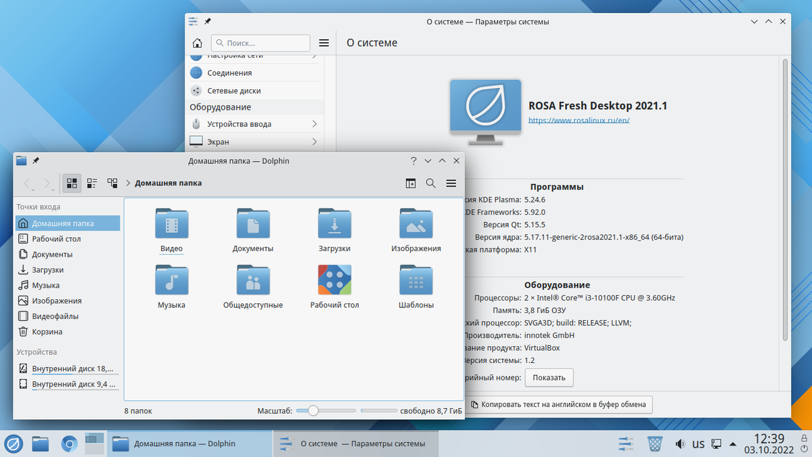Click Dolphin's search magnifier icon

coord(431,183)
